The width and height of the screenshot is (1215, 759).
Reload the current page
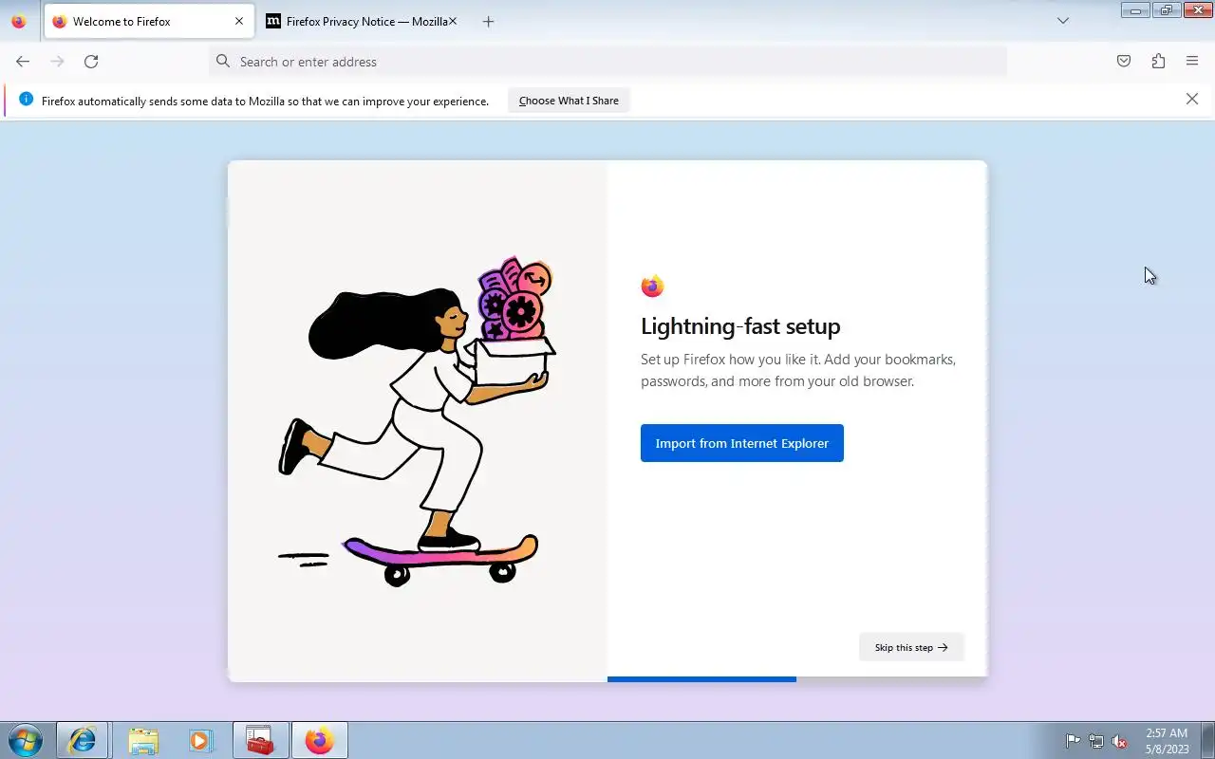pyautogui.click(x=91, y=62)
